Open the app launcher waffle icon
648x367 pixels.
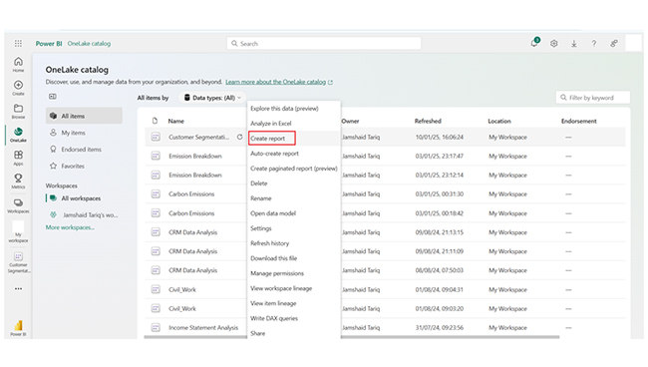pyautogui.click(x=18, y=43)
